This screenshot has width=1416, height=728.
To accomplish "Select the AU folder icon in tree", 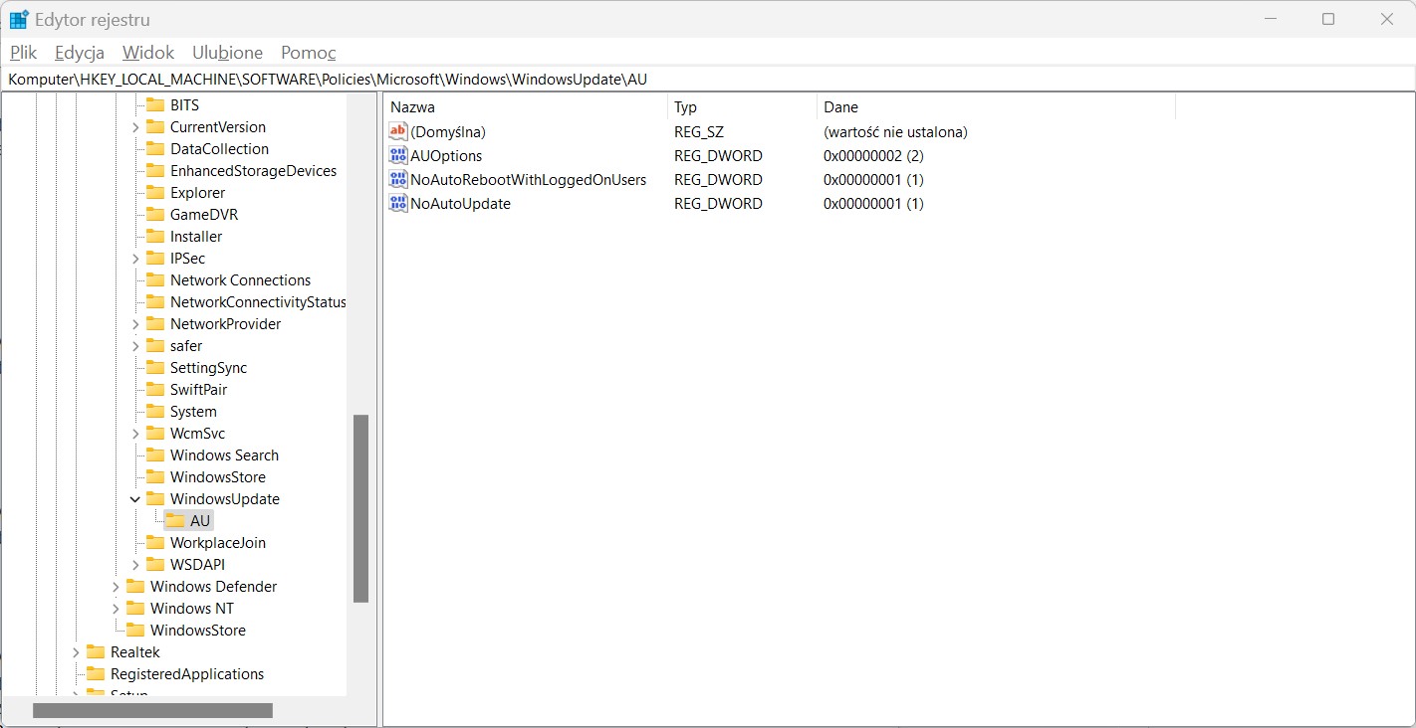I will [175, 520].
